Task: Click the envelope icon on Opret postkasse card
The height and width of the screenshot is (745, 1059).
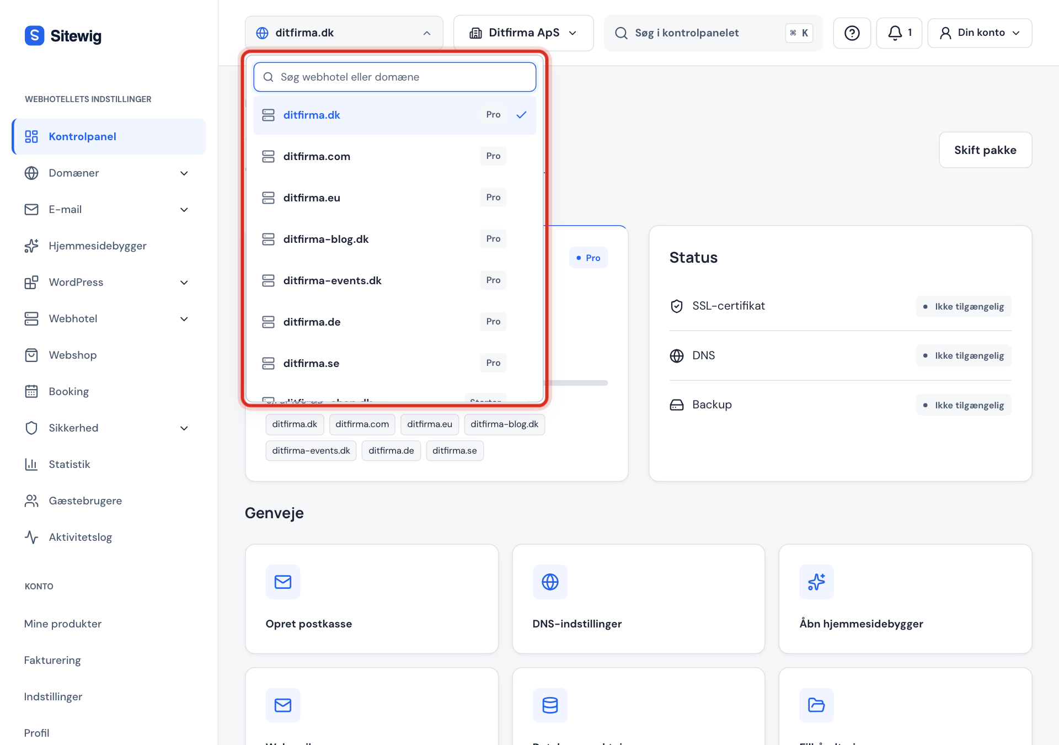Action: click(x=283, y=582)
